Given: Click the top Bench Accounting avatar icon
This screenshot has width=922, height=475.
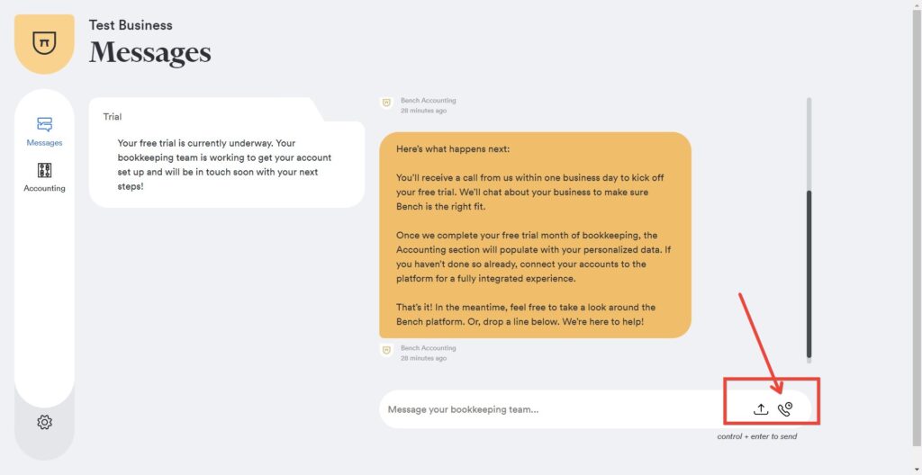Looking at the screenshot, I should (x=386, y=103).
